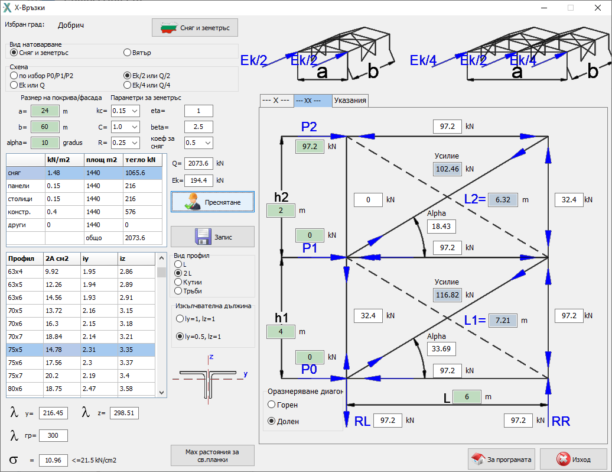This screenshot has height=472, width=612.
Task: Open the snow coefficient dropdown
Action: (x=198, y=143)
